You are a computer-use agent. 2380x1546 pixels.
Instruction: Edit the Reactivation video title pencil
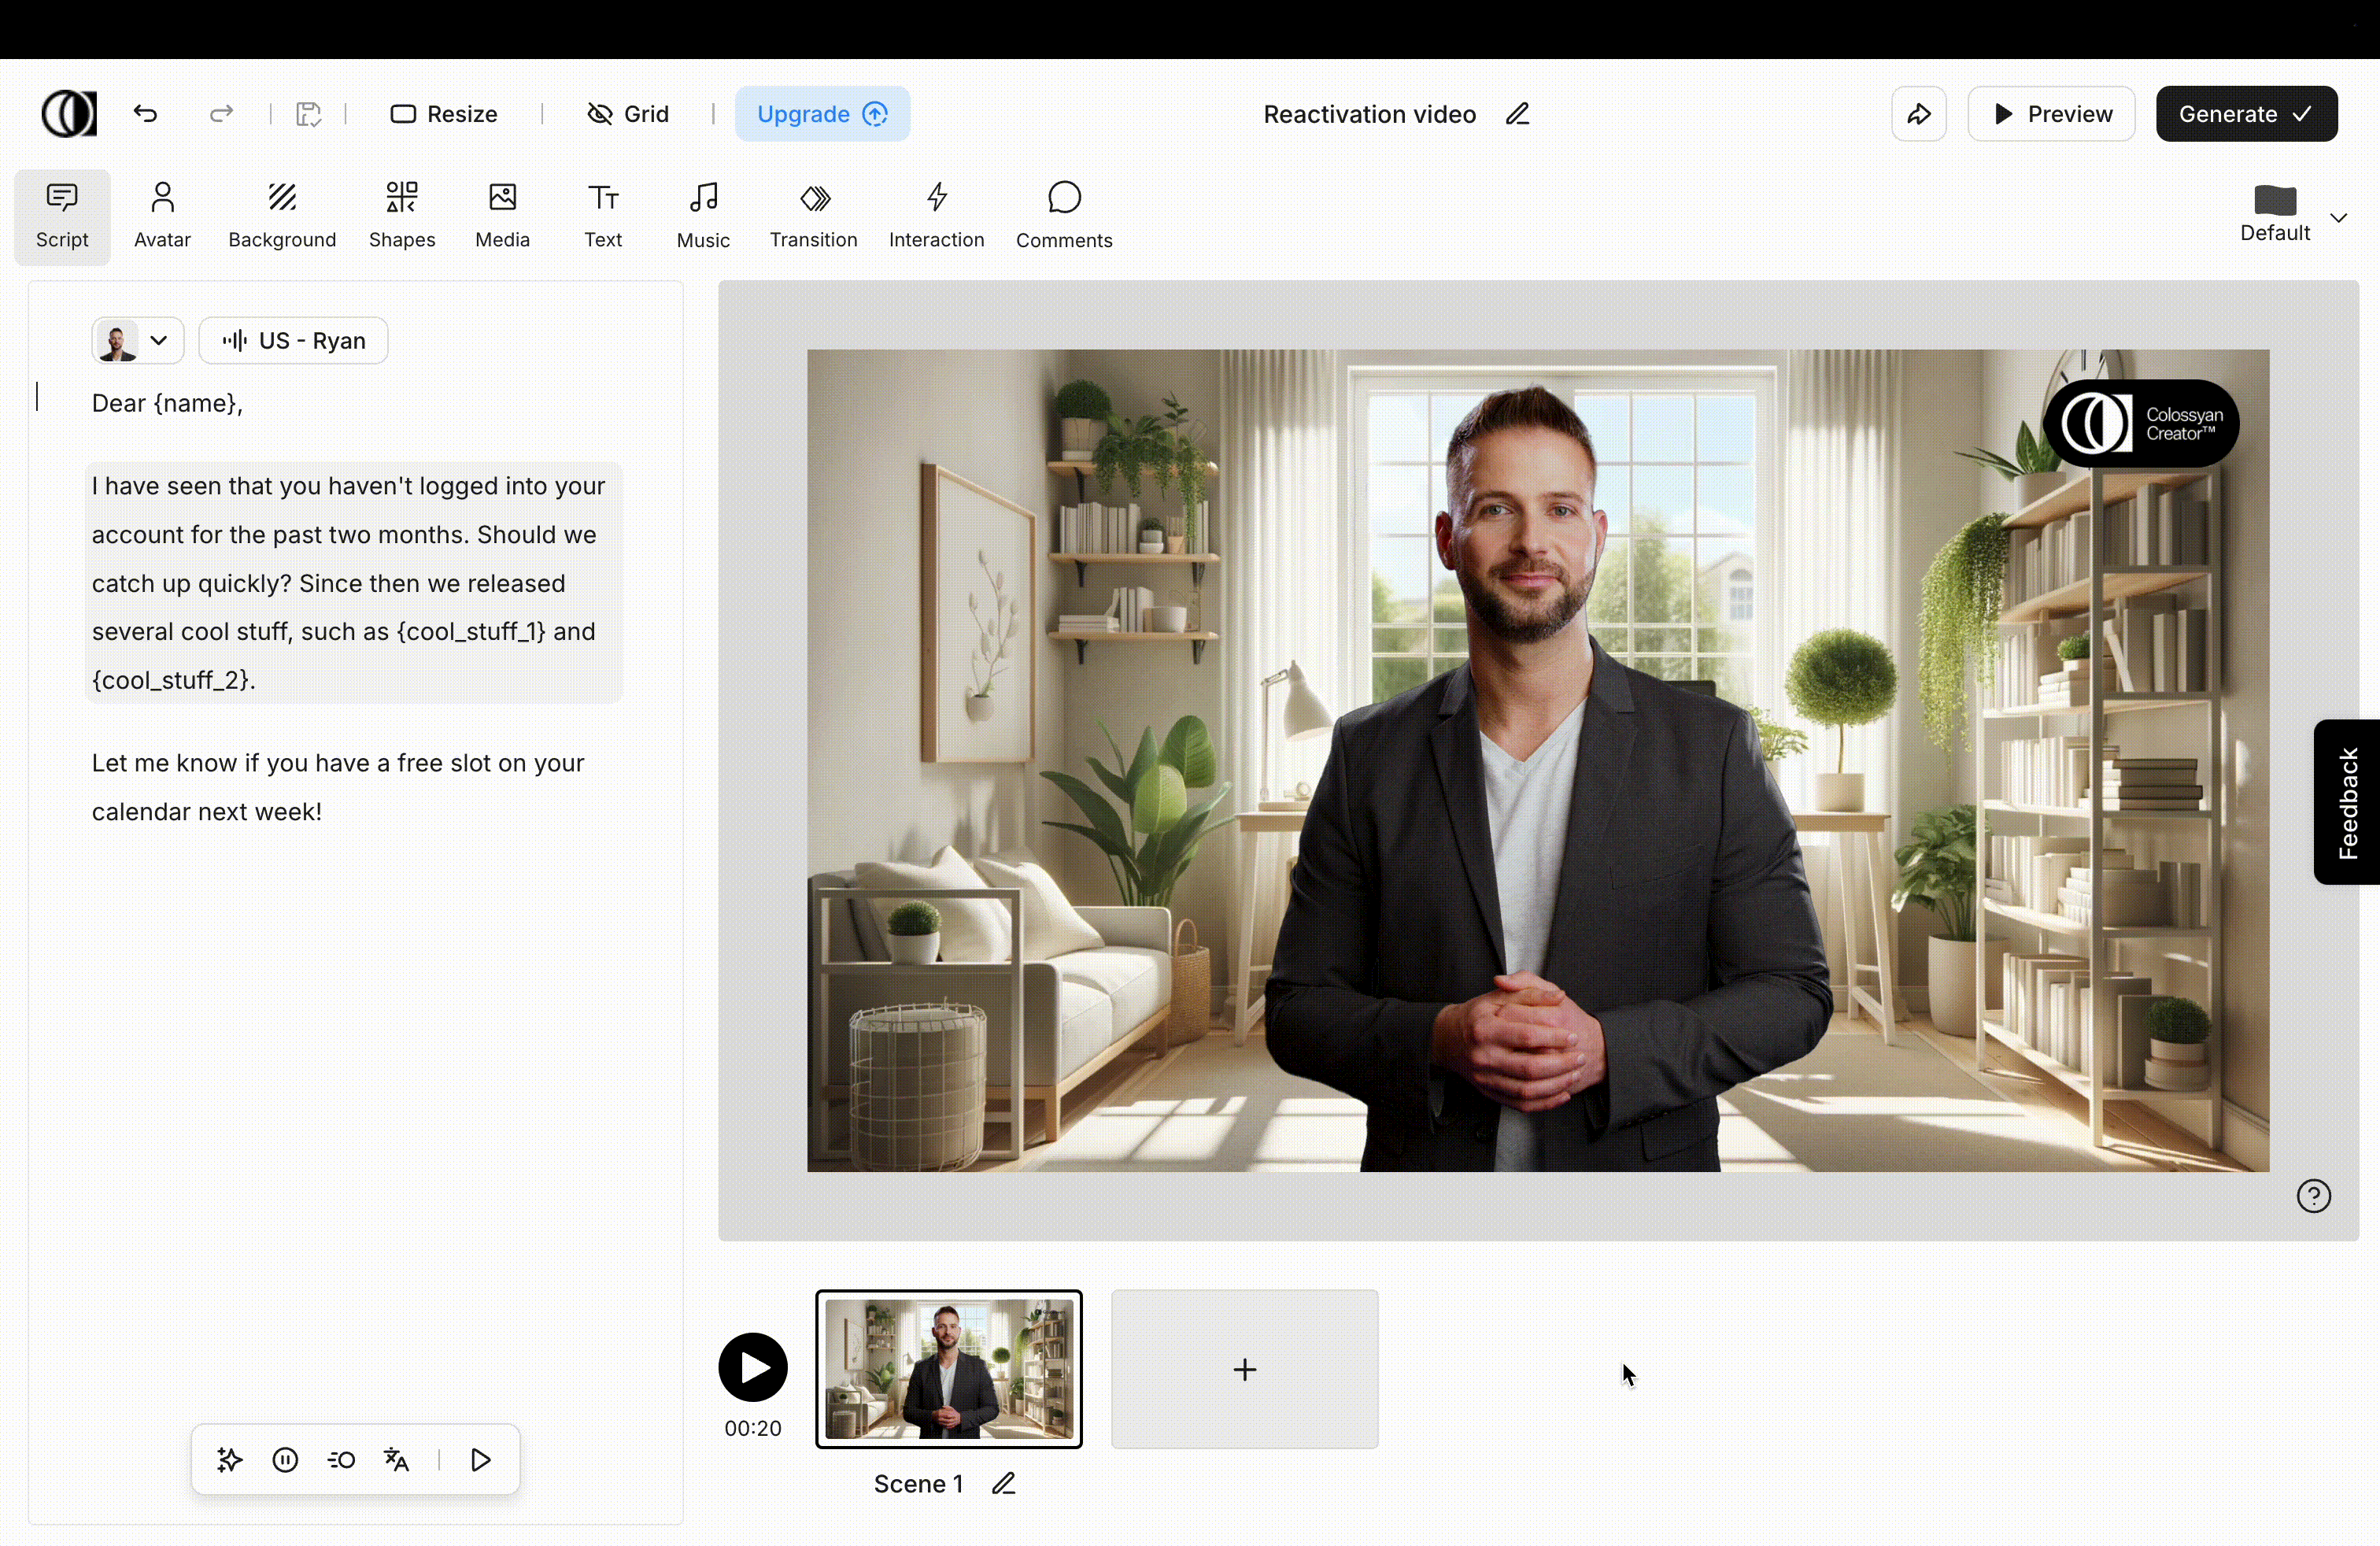point(1517,114)
